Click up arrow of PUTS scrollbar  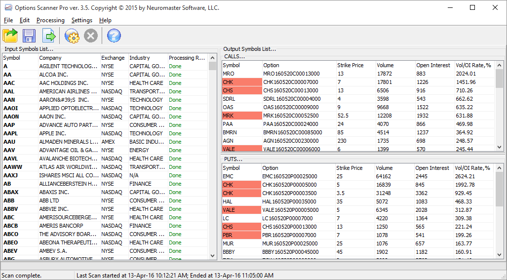(x=499, y=168)
